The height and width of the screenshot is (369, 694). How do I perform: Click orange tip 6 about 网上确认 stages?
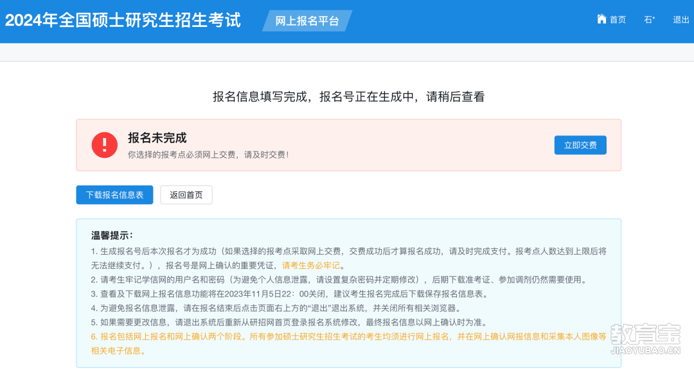[349, 343]
